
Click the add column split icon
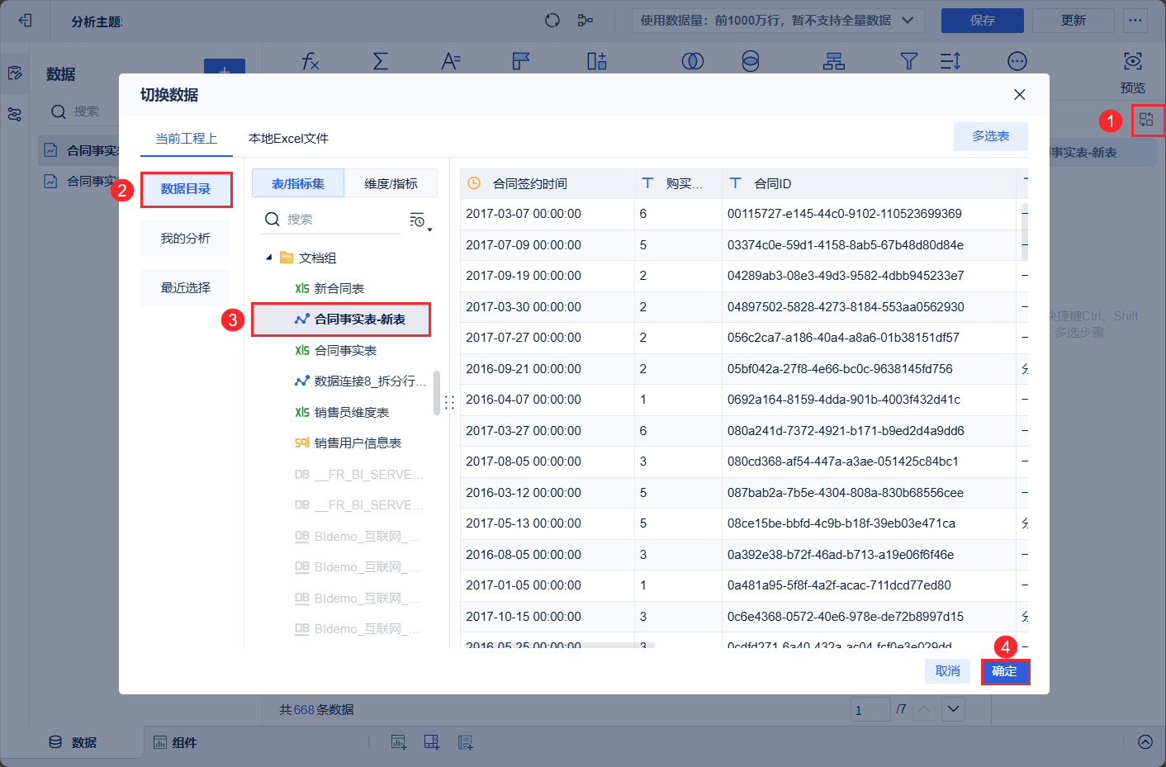point(597,61)
